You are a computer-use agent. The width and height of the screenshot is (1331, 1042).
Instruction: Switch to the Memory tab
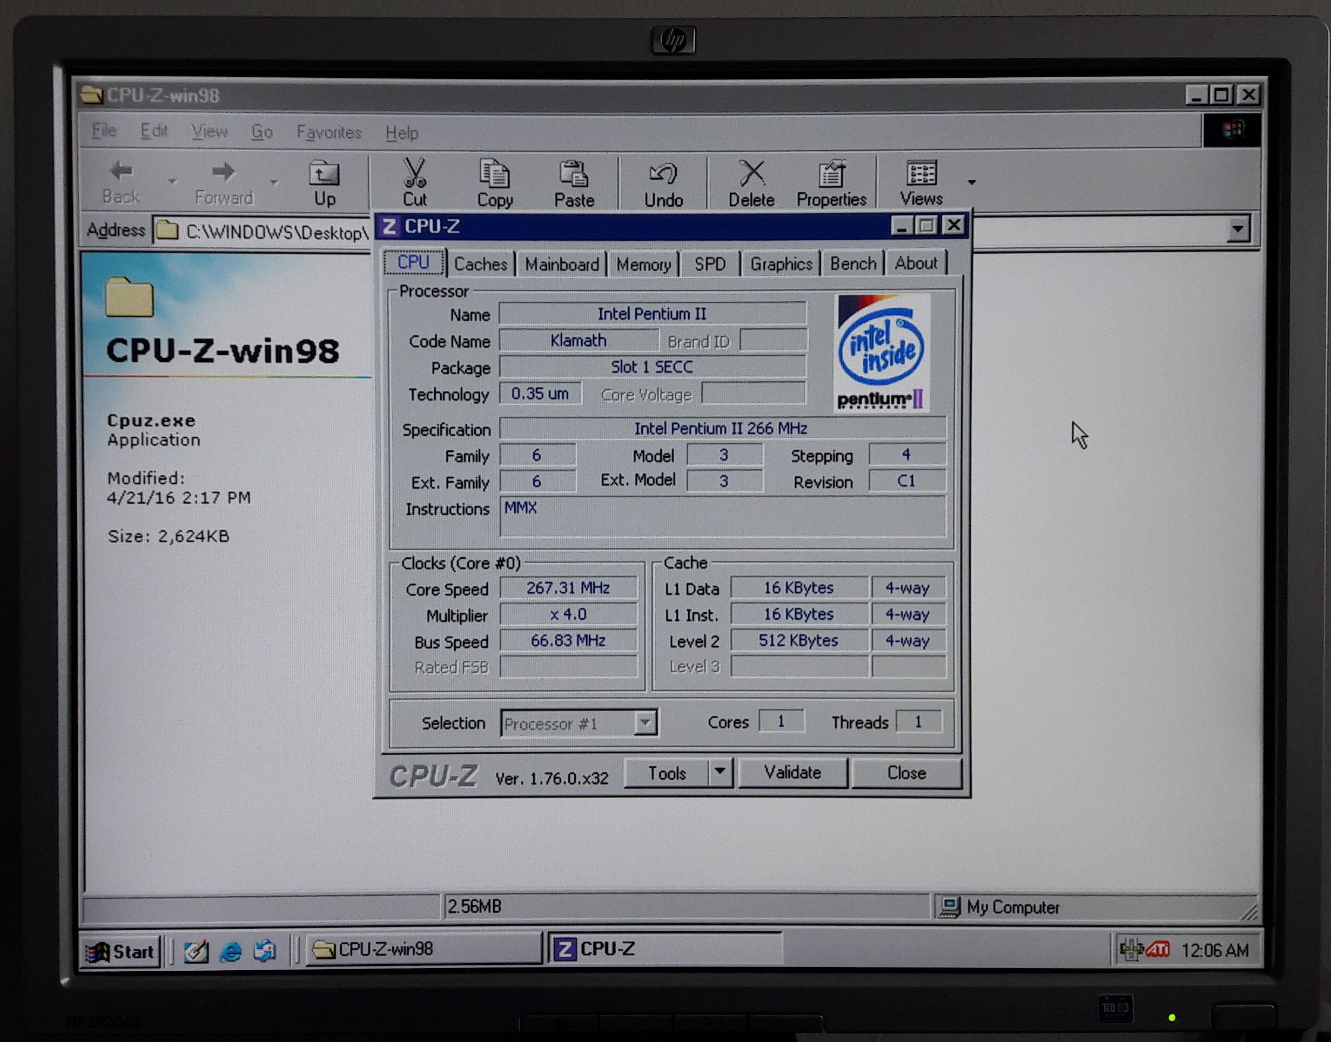pyautogui.click(x=643, y=264)
